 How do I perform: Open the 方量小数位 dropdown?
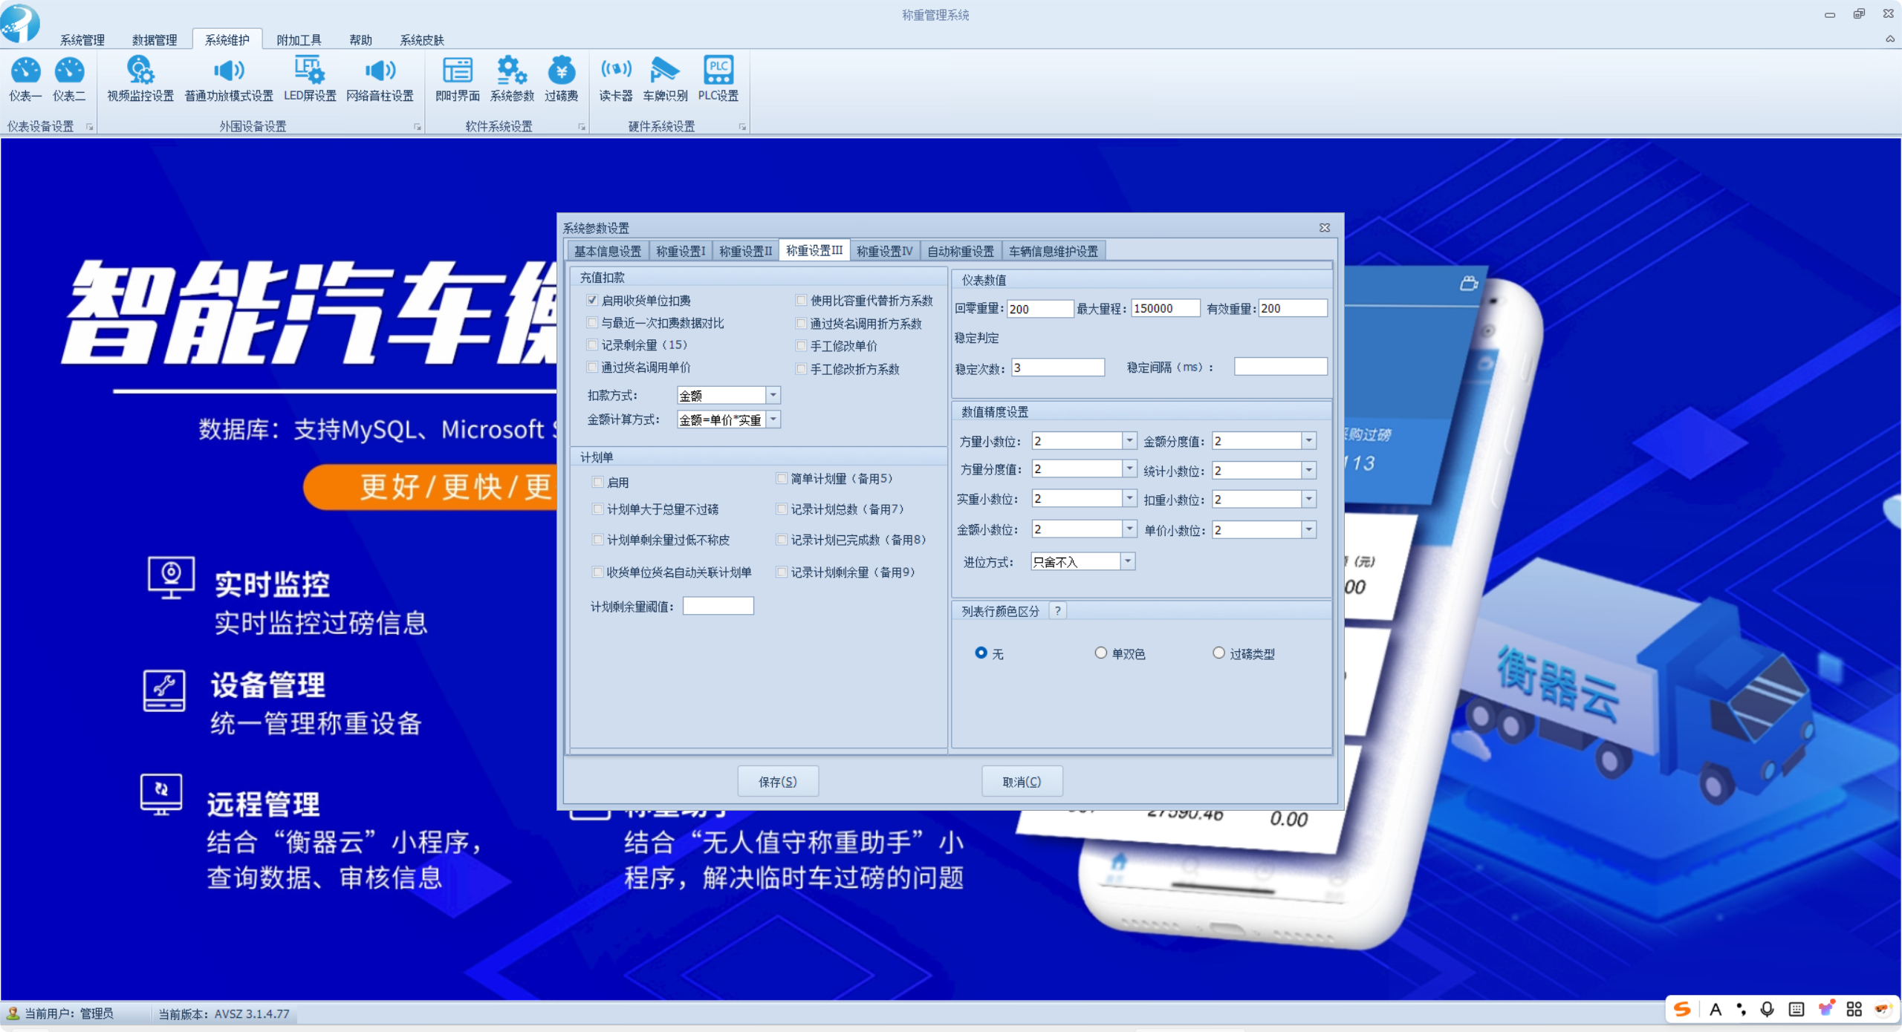pos(1129,441)
